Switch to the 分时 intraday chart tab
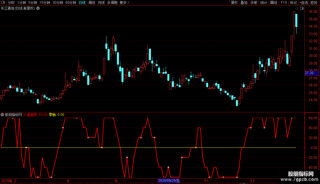The height and width of the screenshot is (184, 320). coord(11,3)
